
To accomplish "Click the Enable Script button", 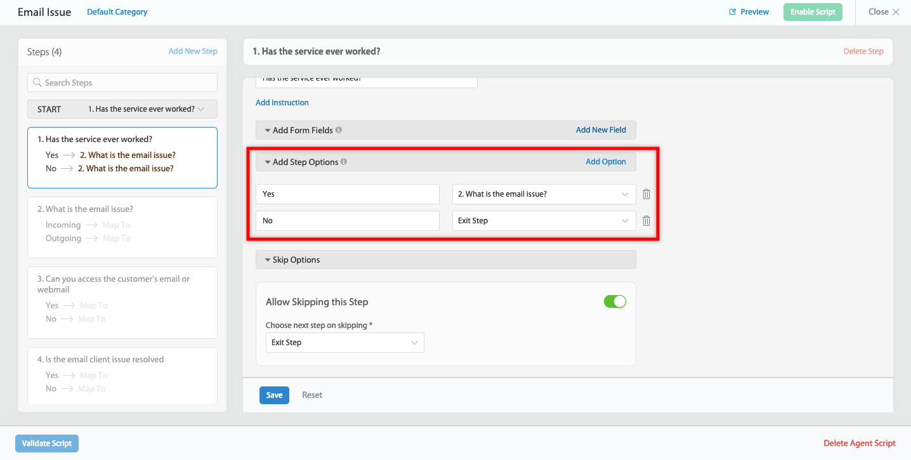I will pyautogui.click(x=813, y=11).
